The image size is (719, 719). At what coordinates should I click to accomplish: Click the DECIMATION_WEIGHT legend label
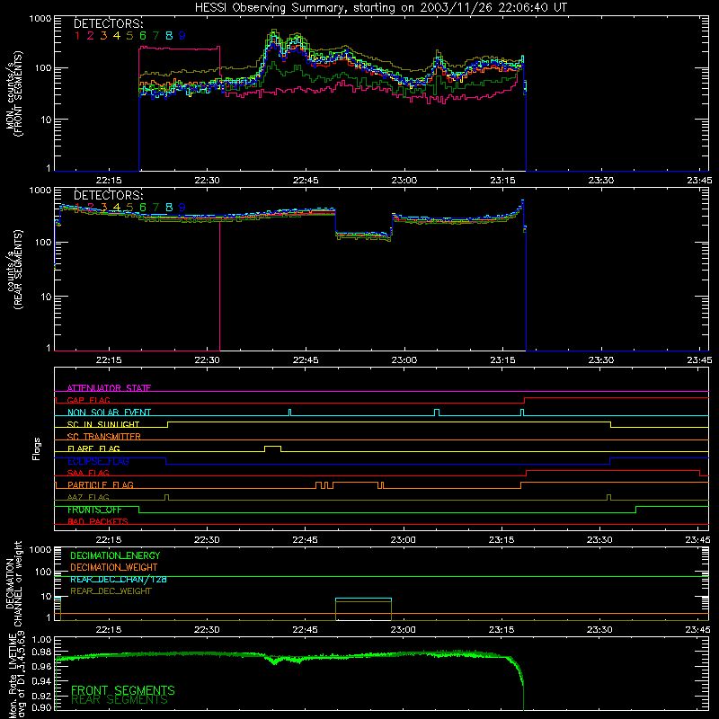(114, 567)
